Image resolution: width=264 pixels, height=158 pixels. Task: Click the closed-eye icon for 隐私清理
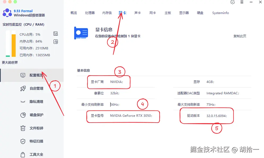click(x=23, y=102)
